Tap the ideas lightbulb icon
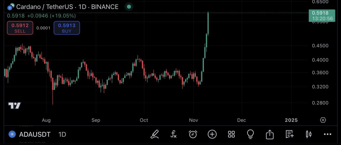This screenshot has height=145, width=341. point(250,134)
